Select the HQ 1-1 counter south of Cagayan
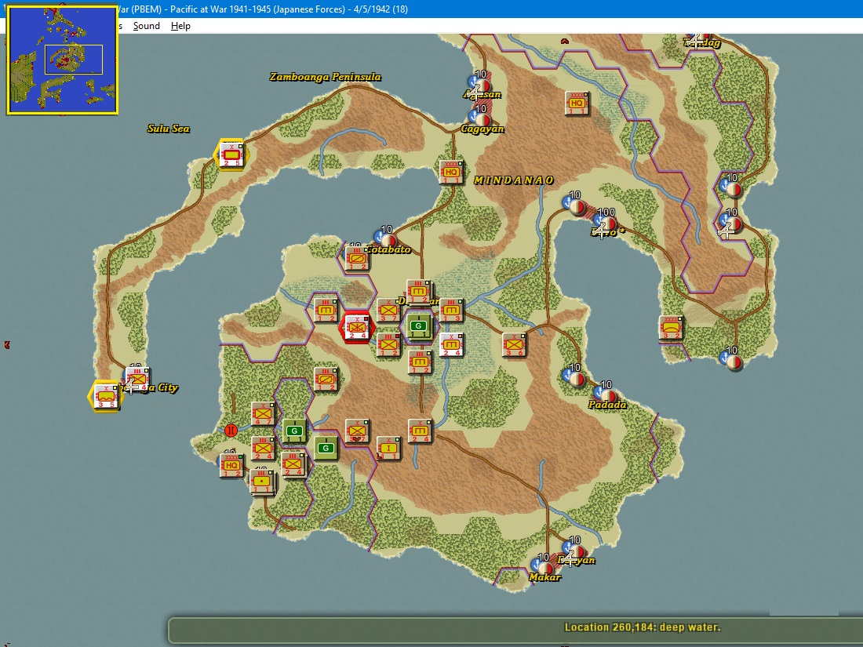The height and width of the screenshot is (647, 863). (451, 173)
